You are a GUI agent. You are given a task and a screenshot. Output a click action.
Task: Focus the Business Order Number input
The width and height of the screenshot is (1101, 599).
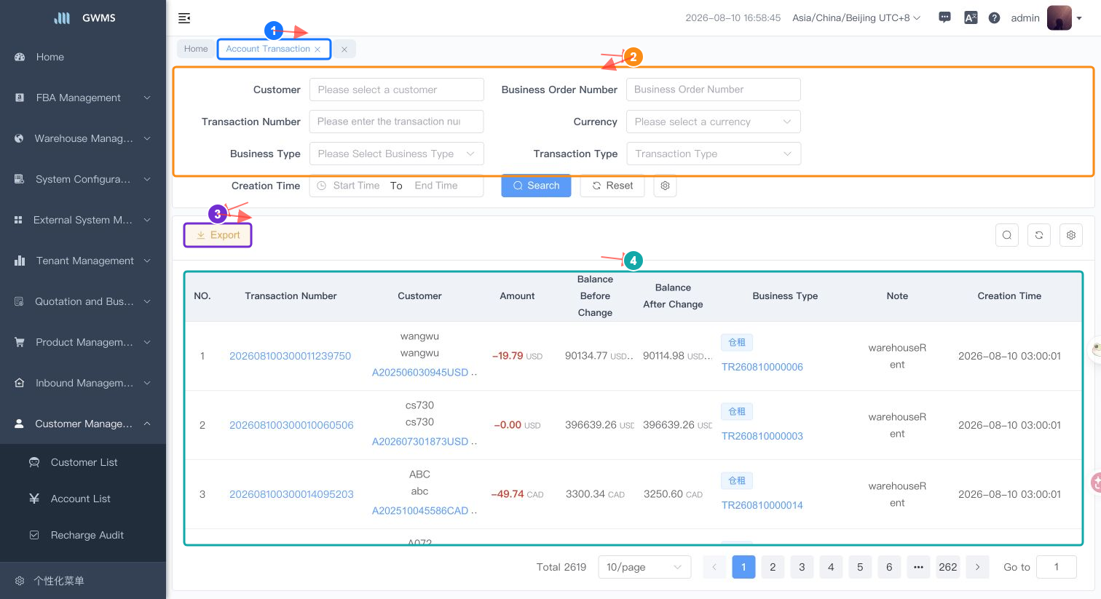tap(713, 90)
